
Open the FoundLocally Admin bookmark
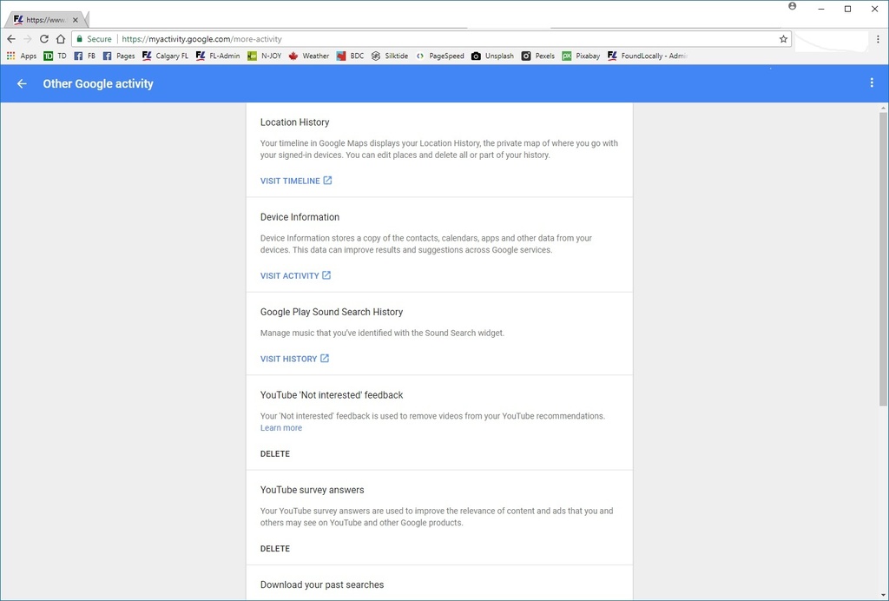[x=647, y=56]
